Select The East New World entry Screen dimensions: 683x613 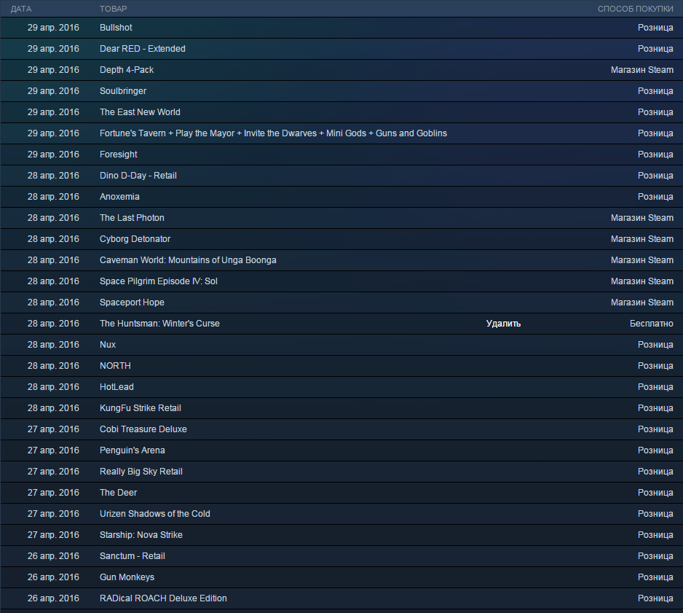140,112
